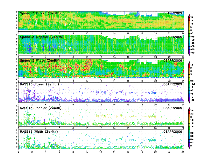Click colorbar label "12" on middle colorbar
The width and height of the screenshot is (211, 163).
(x=192, y=65)
